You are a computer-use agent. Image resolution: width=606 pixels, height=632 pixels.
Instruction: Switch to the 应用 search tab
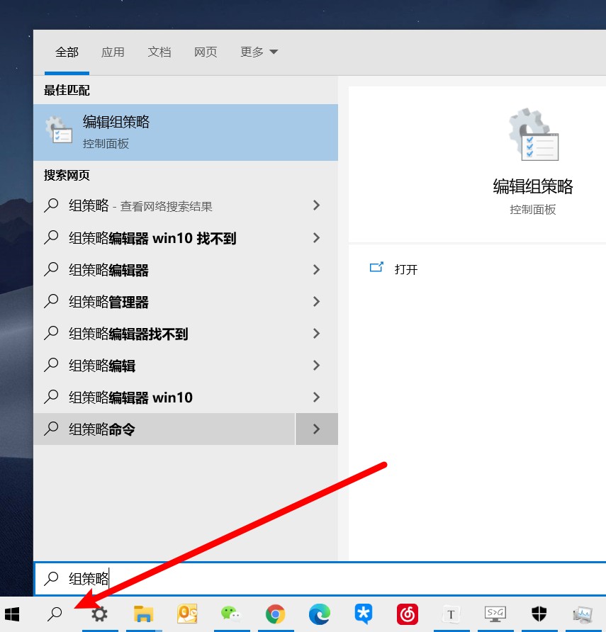point(113,52)
